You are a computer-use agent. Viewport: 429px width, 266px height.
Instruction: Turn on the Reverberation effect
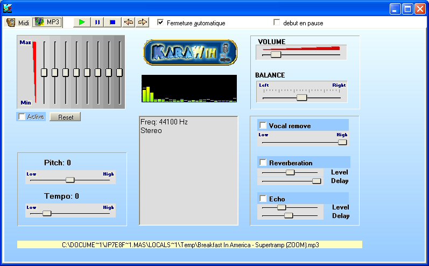coord(263,163)
